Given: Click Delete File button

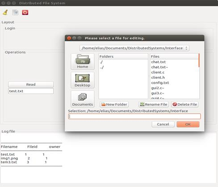Looking at the screenshot, I should tap(184, 104).
